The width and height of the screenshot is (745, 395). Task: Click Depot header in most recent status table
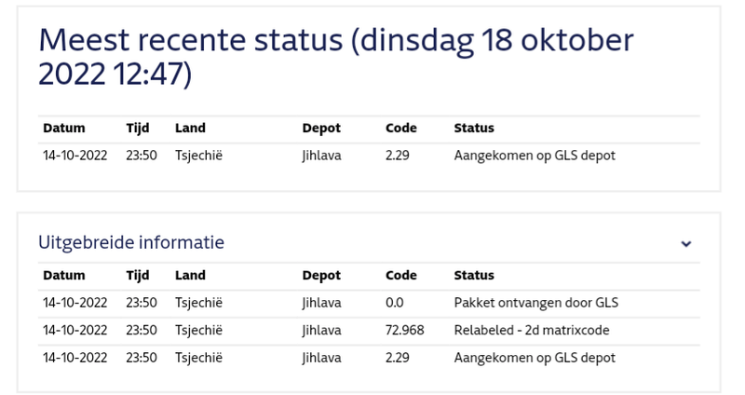pos(321,128)
